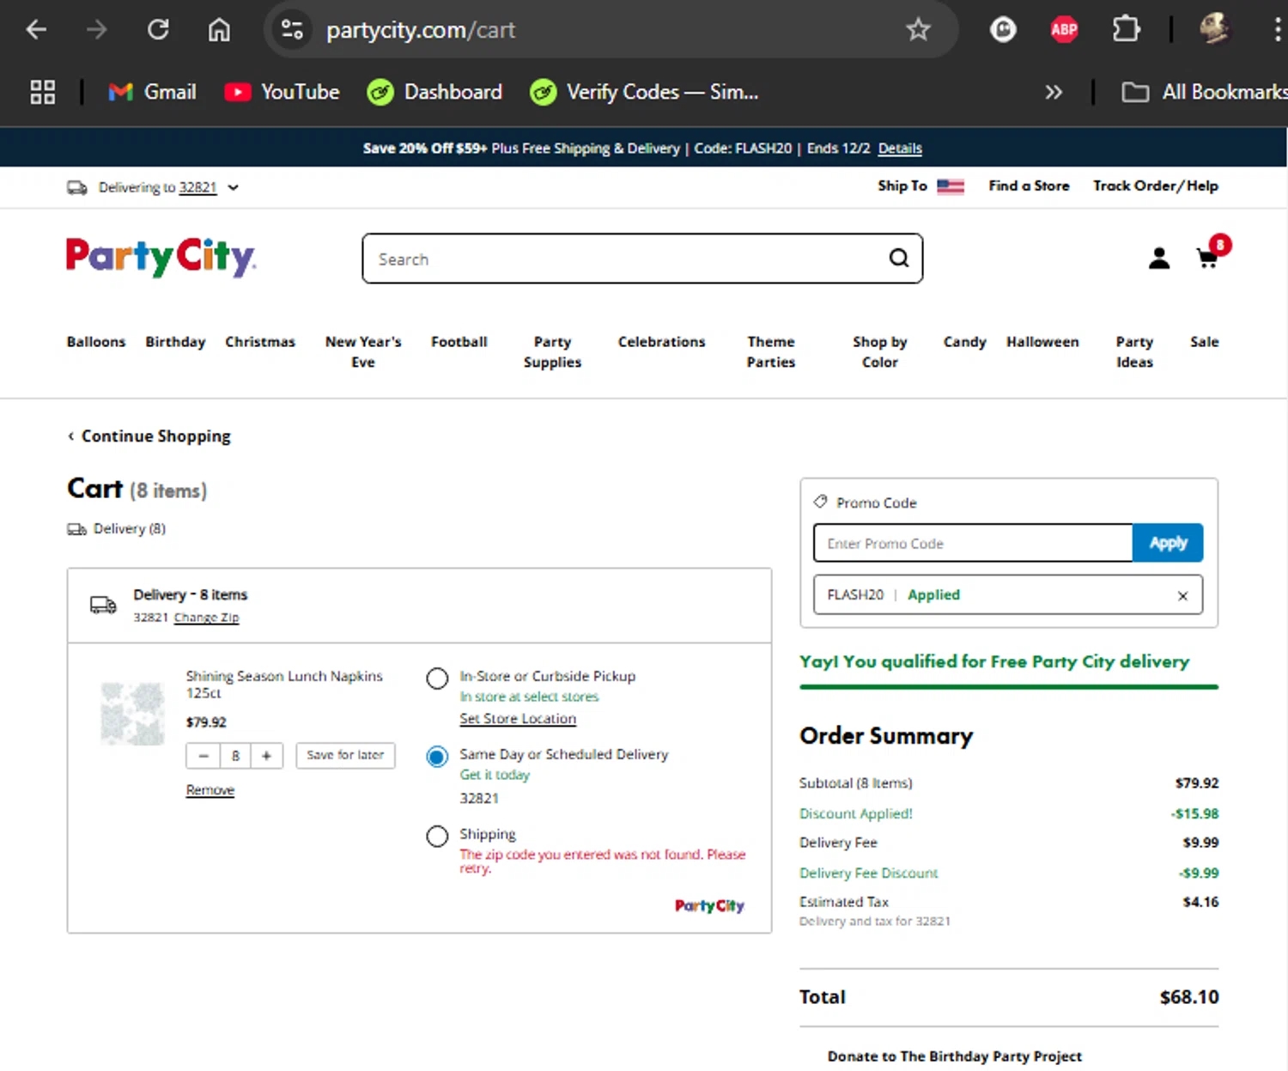Click the Party City logo
This screenshot has height=1071, width=1288.
pos(161,257)
